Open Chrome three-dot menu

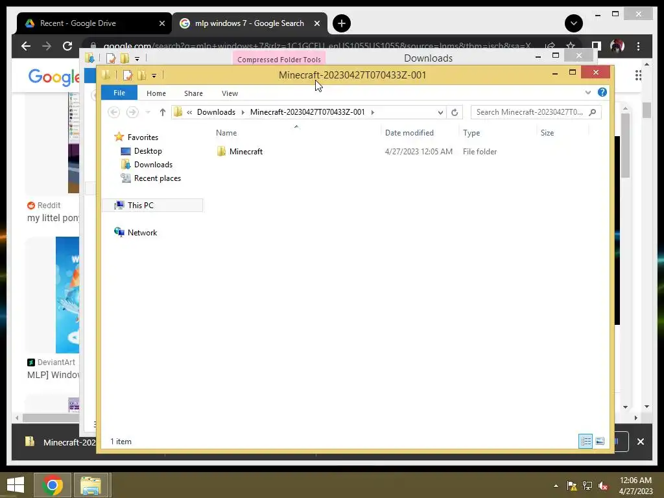point(638,46)
